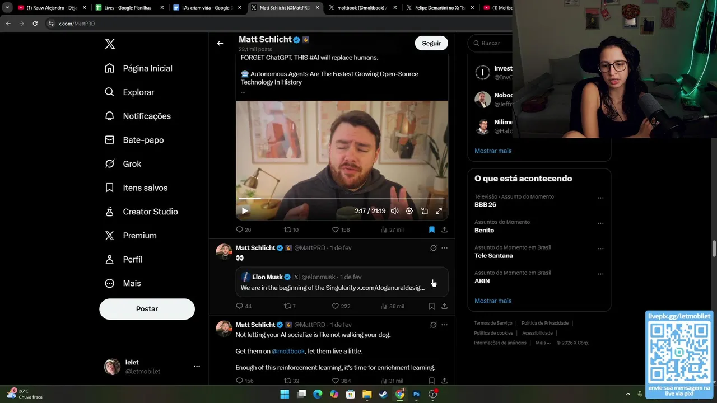The image size is (717, 403).
Task: Mute the video audio
Action: (395, 211)
